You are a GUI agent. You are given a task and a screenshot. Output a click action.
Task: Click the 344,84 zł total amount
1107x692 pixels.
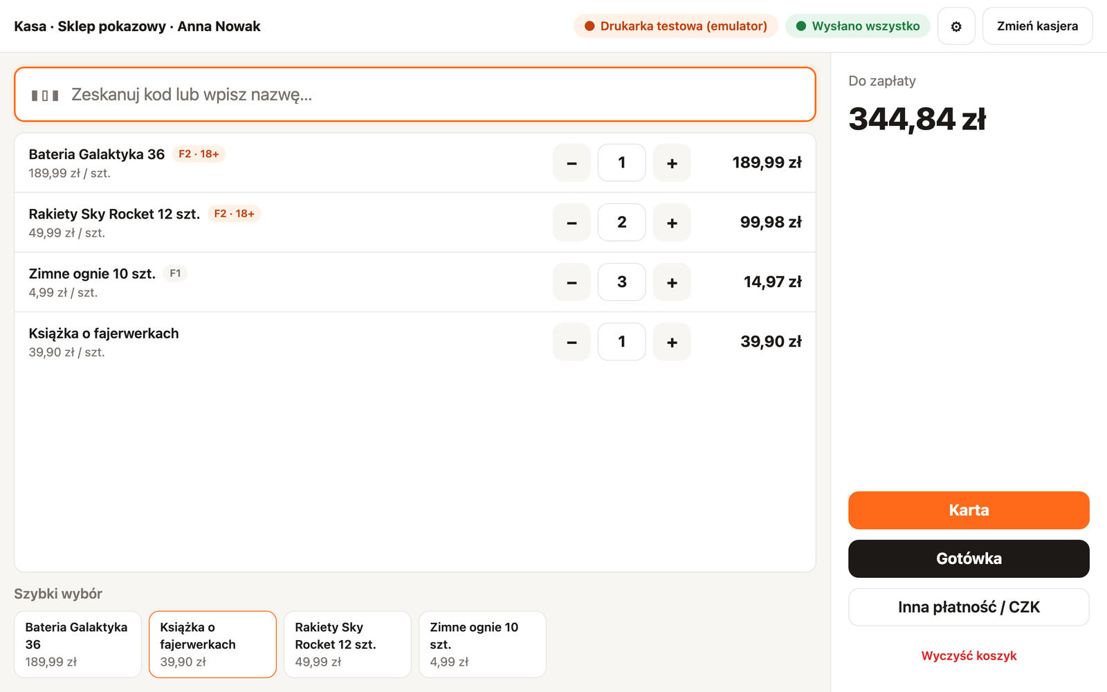[917, 119]
